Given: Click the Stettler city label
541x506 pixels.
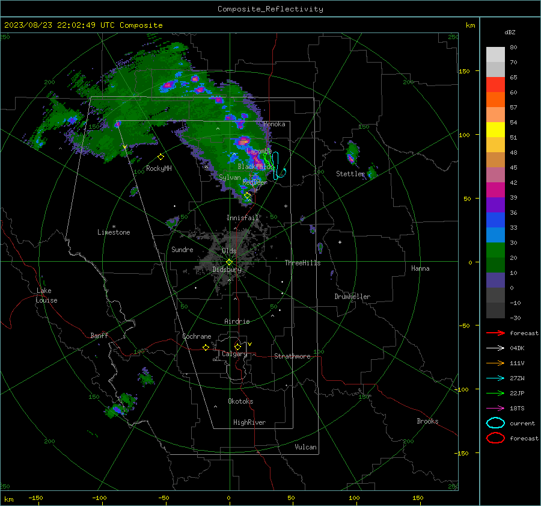Looking at the screenshot, I should pos(350,174).
